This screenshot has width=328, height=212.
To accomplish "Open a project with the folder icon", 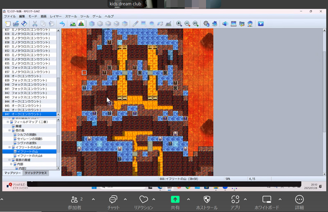I will click(16, 24).
